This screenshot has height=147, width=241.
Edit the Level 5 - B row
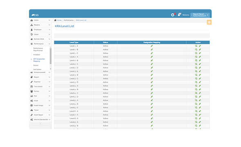point(200,104)
